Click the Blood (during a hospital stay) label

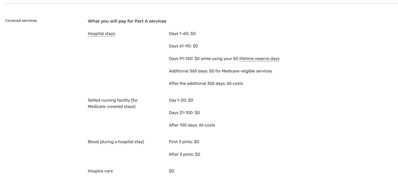(x=116, y=141)
